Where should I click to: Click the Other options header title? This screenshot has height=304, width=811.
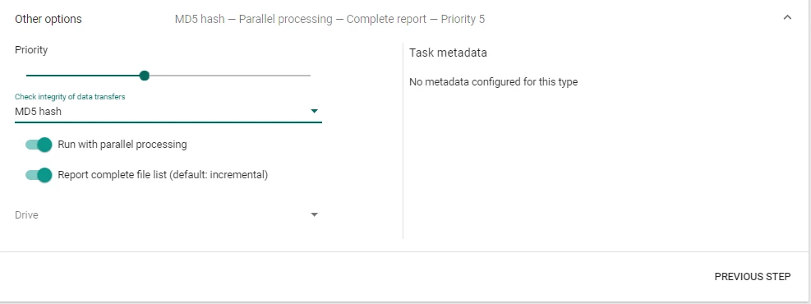coord(48,19)
